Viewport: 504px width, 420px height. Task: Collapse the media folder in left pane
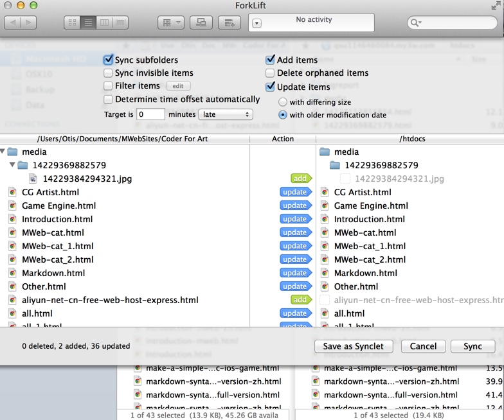4,152
